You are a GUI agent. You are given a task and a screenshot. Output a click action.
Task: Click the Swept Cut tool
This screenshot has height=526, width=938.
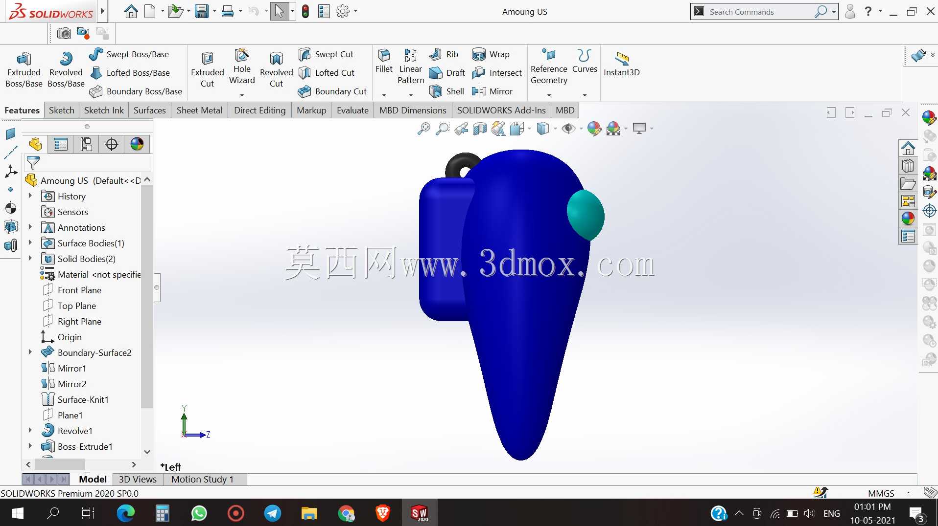326,54
